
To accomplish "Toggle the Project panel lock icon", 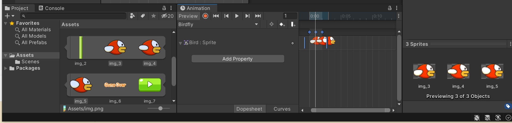I will pyautogui.click(x=164, y=8).
